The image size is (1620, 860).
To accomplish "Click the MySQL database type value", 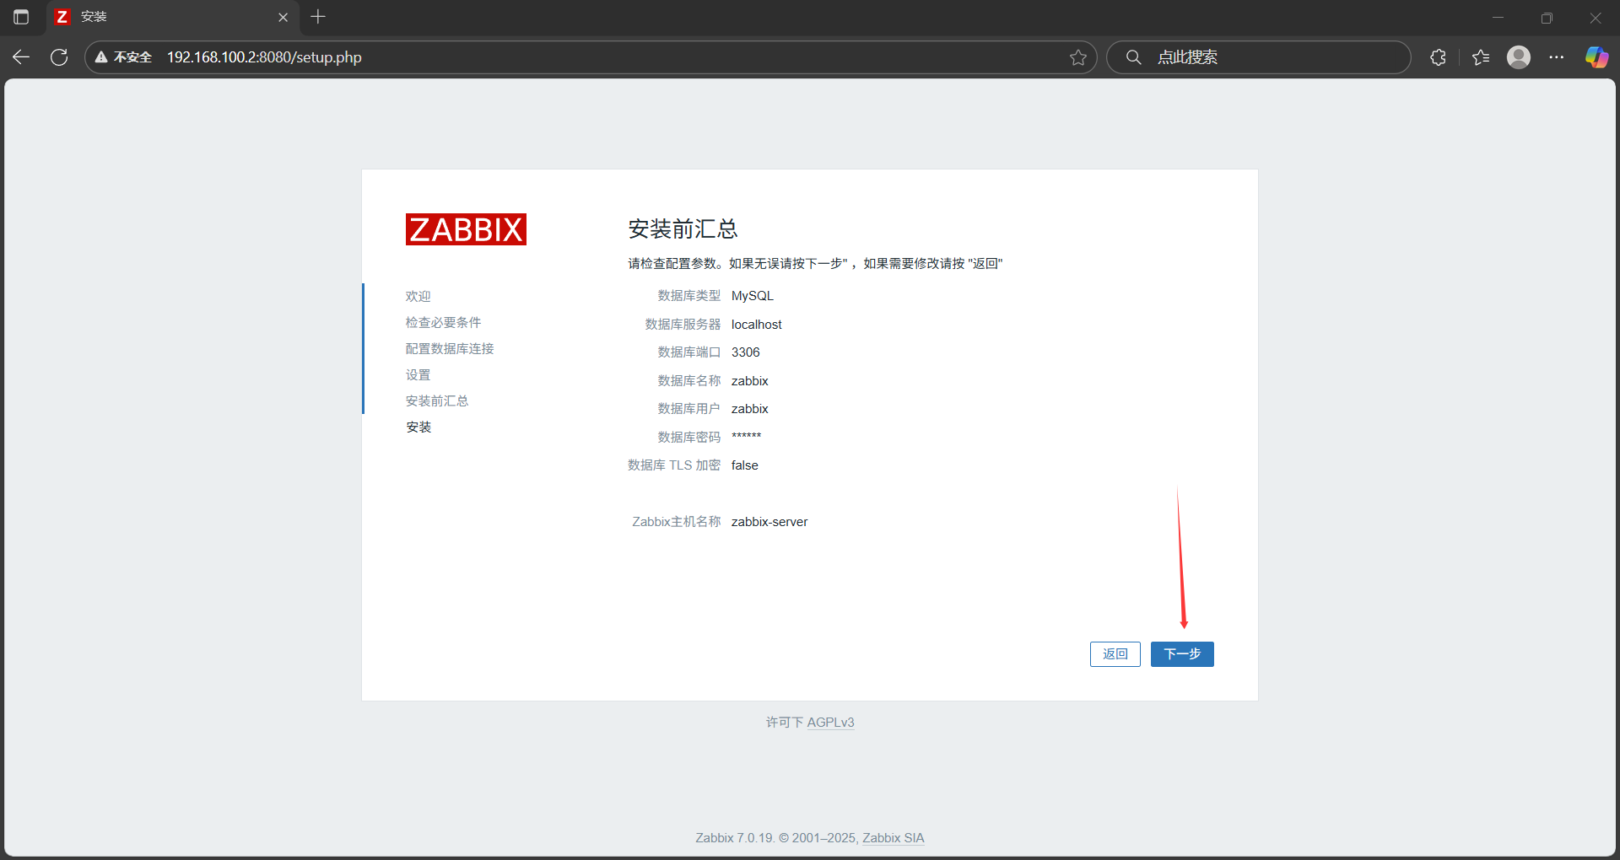I will coord(753,296).
